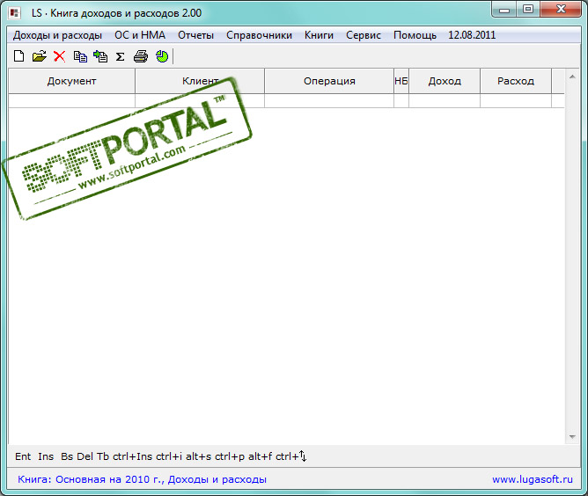
Task: Minimize the LS window
Action: tap(504, 9)
